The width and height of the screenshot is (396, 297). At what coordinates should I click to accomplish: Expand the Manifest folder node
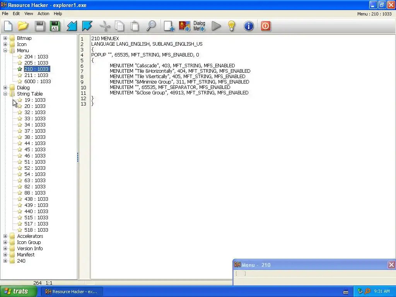(x=5, y=254)
